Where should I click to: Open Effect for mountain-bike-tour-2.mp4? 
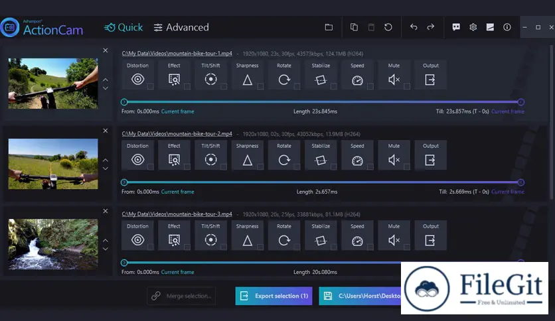click(x=174, y=155)
